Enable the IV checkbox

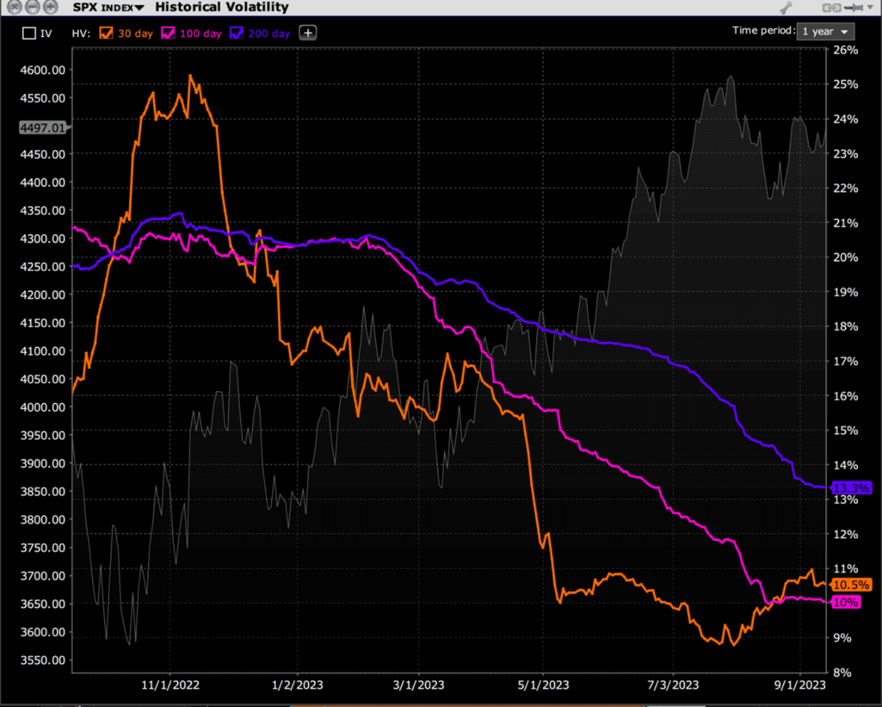pyautogui.click(x=29, y=34)
